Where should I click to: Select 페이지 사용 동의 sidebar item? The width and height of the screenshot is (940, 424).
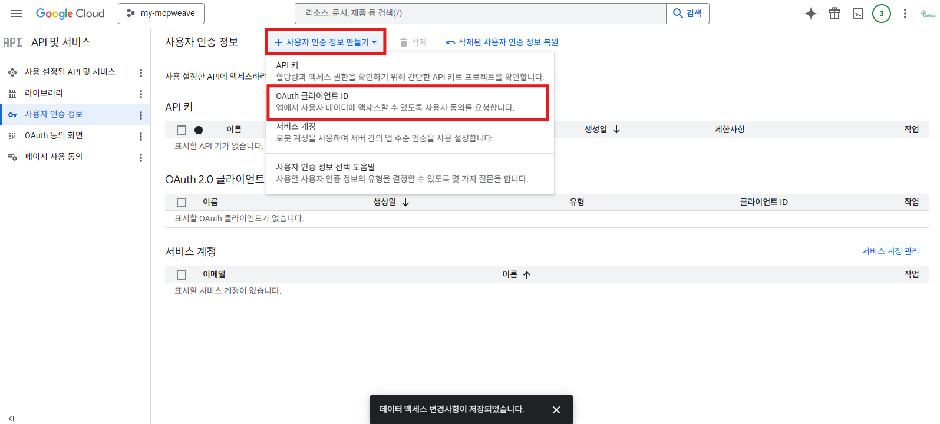(x=54, y=157)
